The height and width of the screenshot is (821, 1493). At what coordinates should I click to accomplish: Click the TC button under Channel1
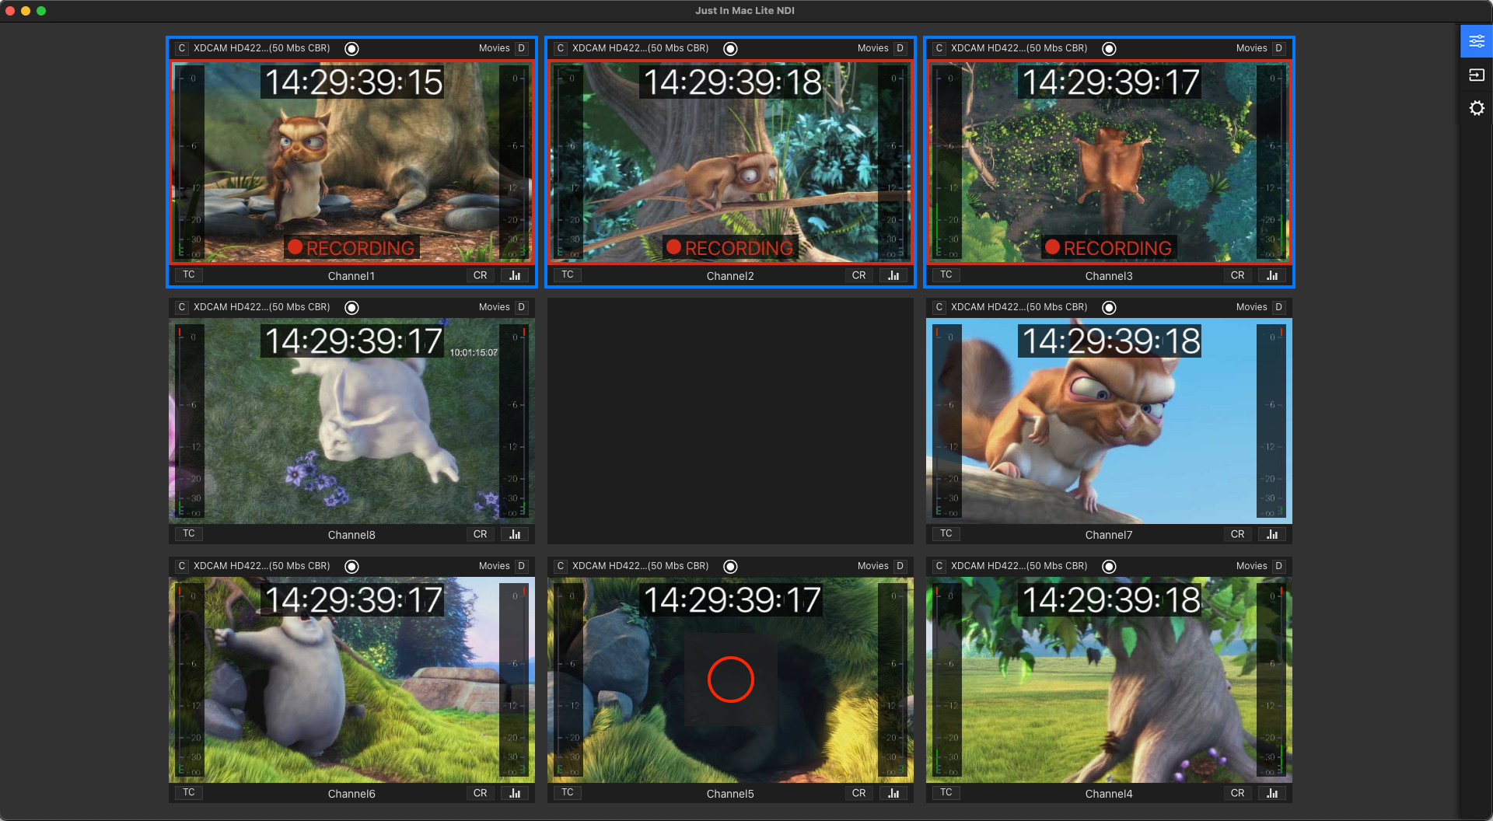pyautogui.click(x=188, y=274)
